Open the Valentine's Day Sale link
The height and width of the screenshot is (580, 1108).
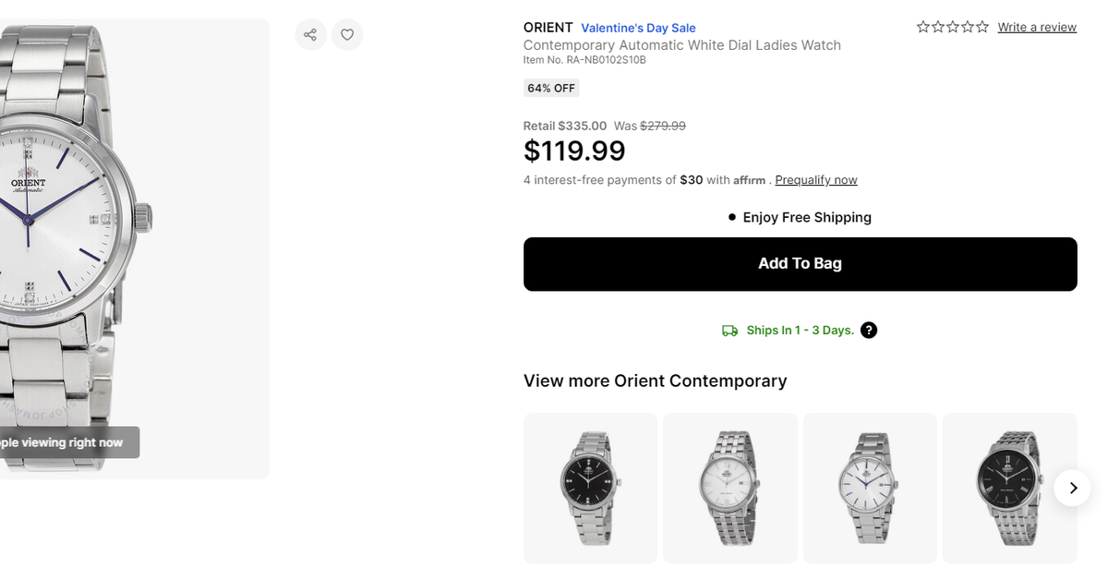(x=638, y=28)
